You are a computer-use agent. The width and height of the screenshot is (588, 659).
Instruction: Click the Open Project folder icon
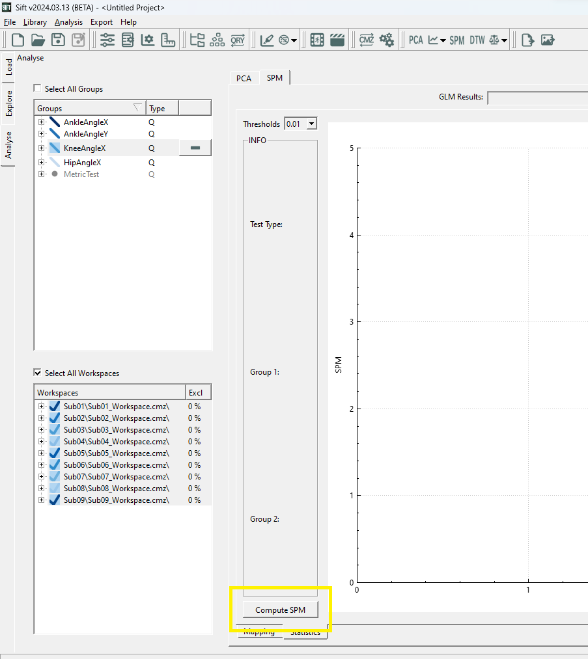coord(38,40)
